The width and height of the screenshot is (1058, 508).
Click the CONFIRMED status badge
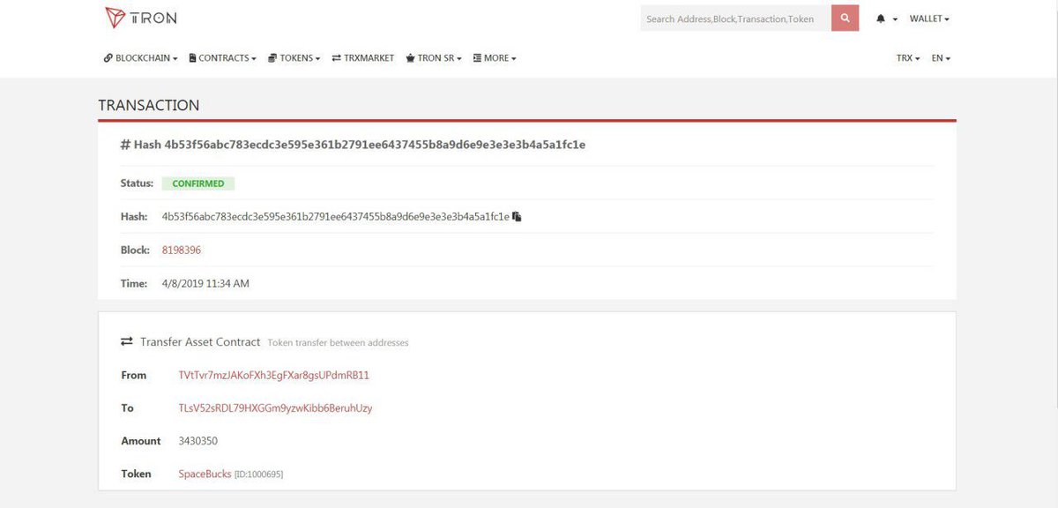click(x=198, y=183)
